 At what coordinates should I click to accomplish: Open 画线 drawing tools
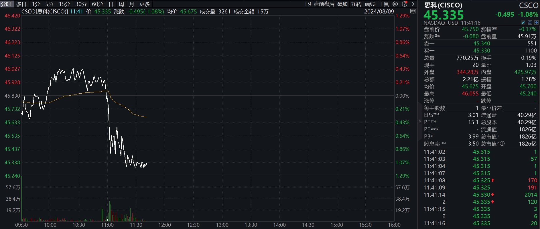pyautogui.click(x=370, y=4)
